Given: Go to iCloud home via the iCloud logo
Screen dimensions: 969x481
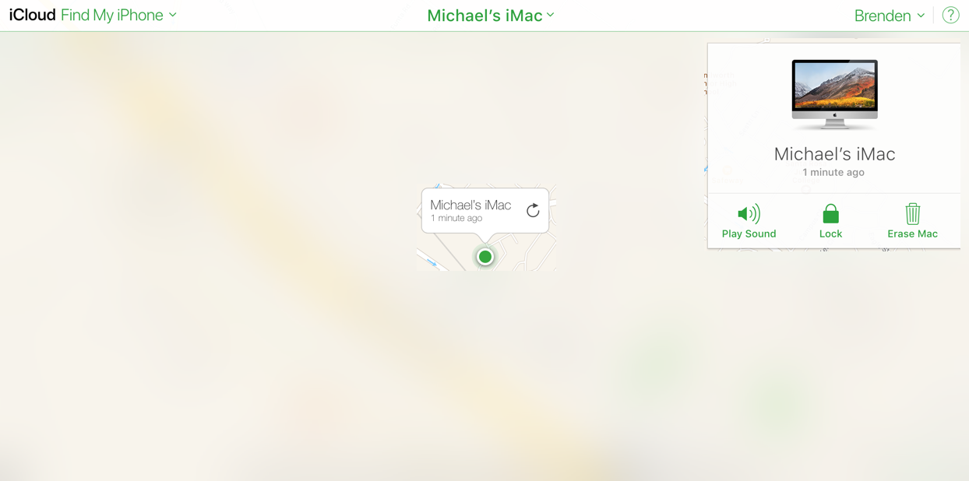Looking at the screenshot, I should 32,15.
